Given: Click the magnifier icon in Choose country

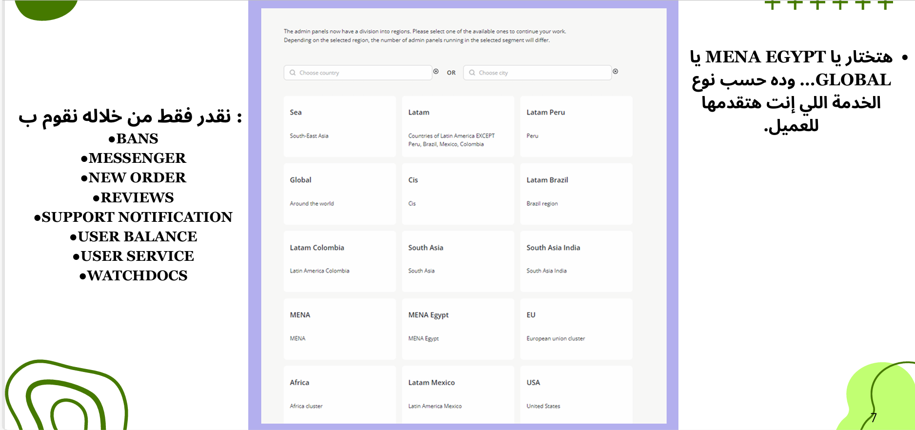Looking at the screenshot, I should (293, 73).
